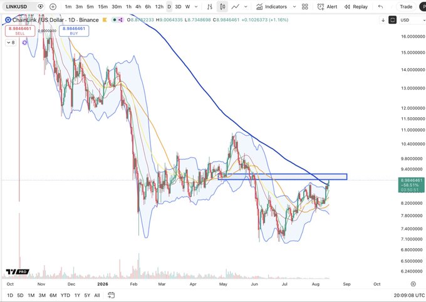The height and width of the screenshot is (302, 426).
Task: Click the purple indicator refresh icon
Action: (x=24, y=43)
